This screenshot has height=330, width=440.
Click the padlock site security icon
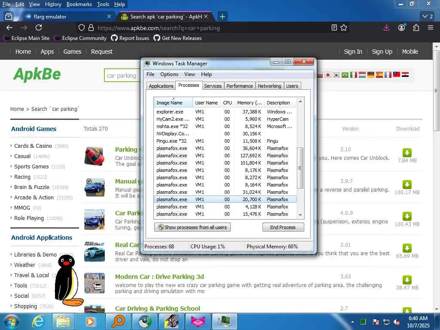point(91,27)
